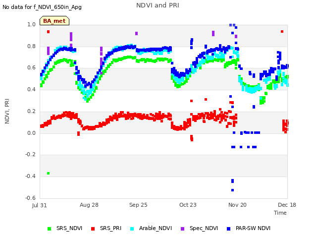Click the SRS_PRI red legend swatch
317x238 pixels.
[x=93, y=229]
